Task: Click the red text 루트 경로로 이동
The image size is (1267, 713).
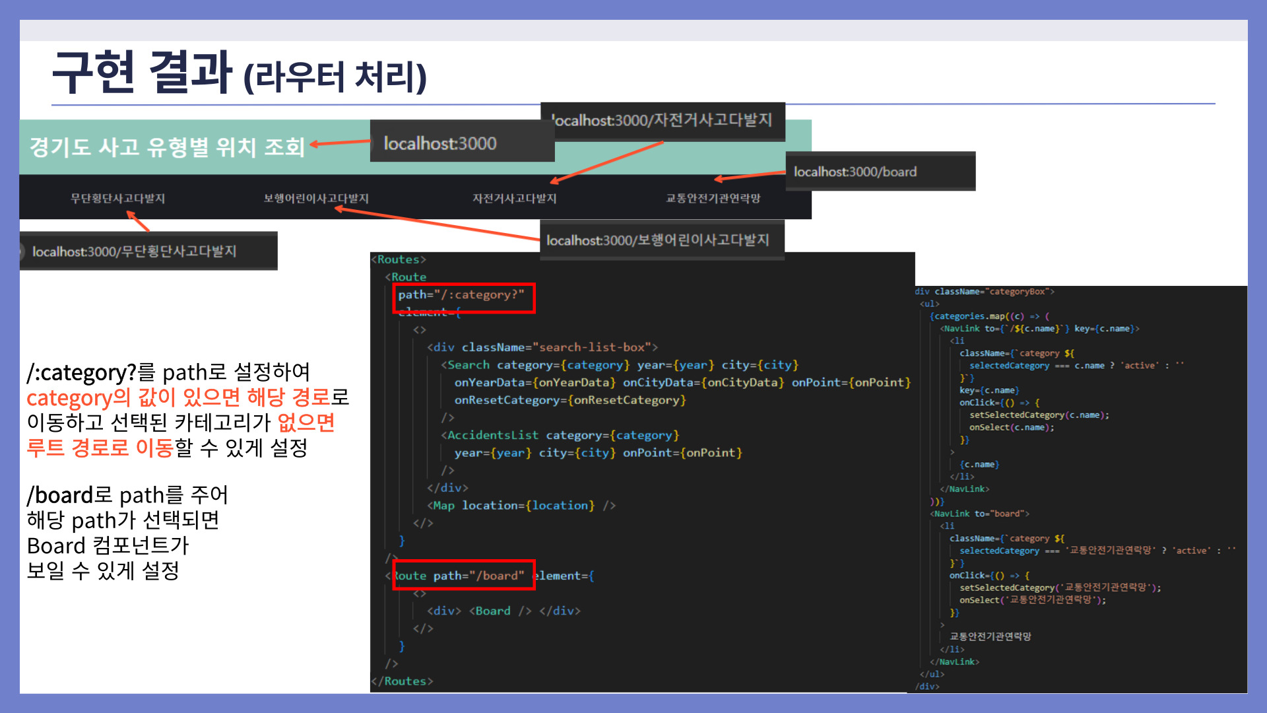Action: point(100,448)
